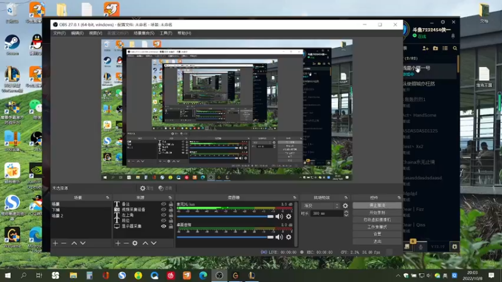This screenshot has height=282, width=502.
Task: Pop out the 来源 dock panel icon
Action: pyautogui.click(x=170, y=197)
